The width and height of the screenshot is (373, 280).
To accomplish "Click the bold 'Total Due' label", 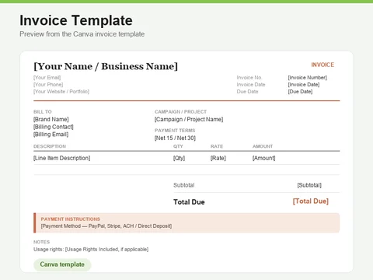I will coord(189,202).
